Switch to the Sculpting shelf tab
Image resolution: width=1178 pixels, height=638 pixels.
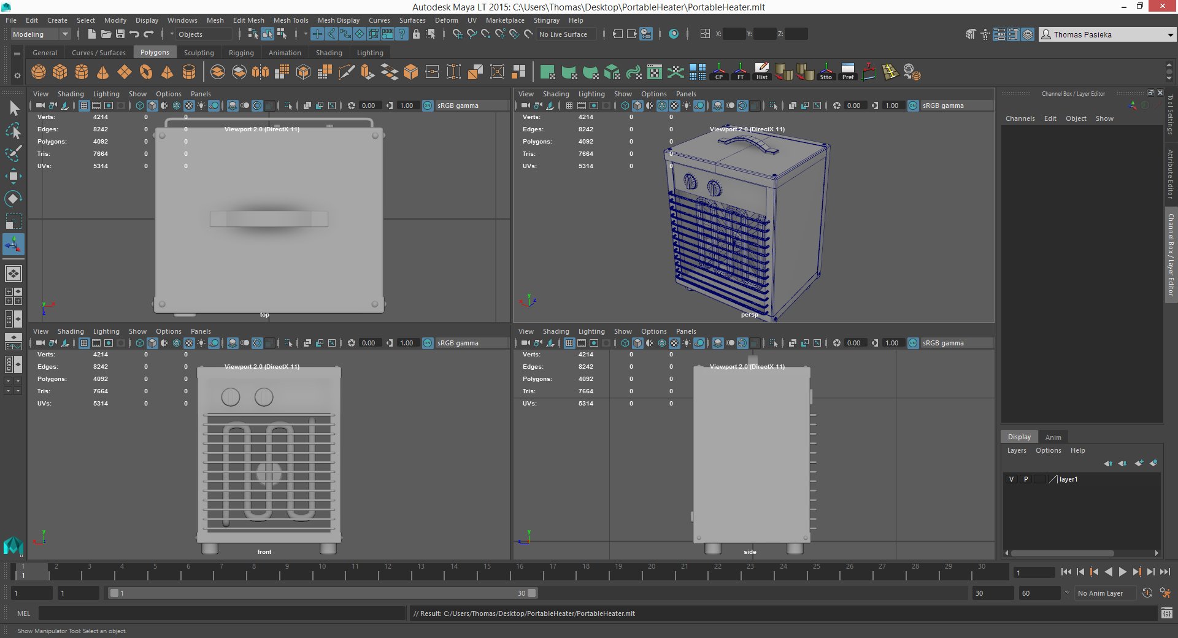pyautogui.click(x=199, y=52)
